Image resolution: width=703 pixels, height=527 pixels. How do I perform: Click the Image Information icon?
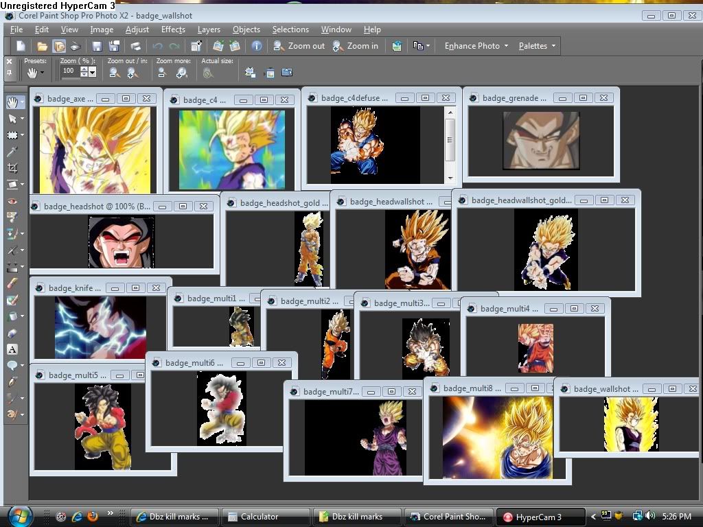257,46
